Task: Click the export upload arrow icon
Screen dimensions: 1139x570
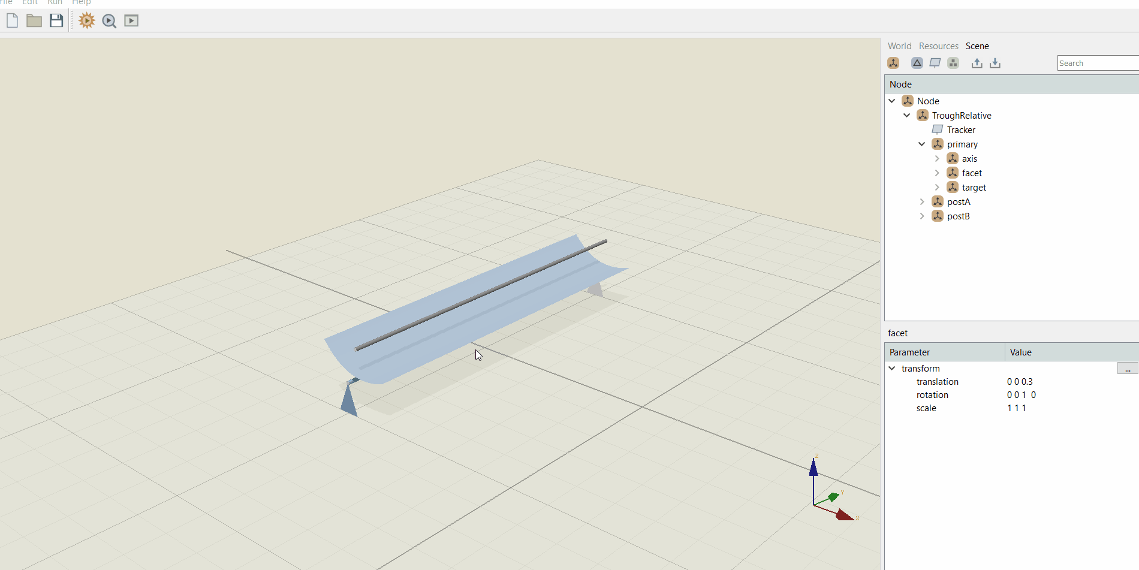Action: [x=977, y=63]
